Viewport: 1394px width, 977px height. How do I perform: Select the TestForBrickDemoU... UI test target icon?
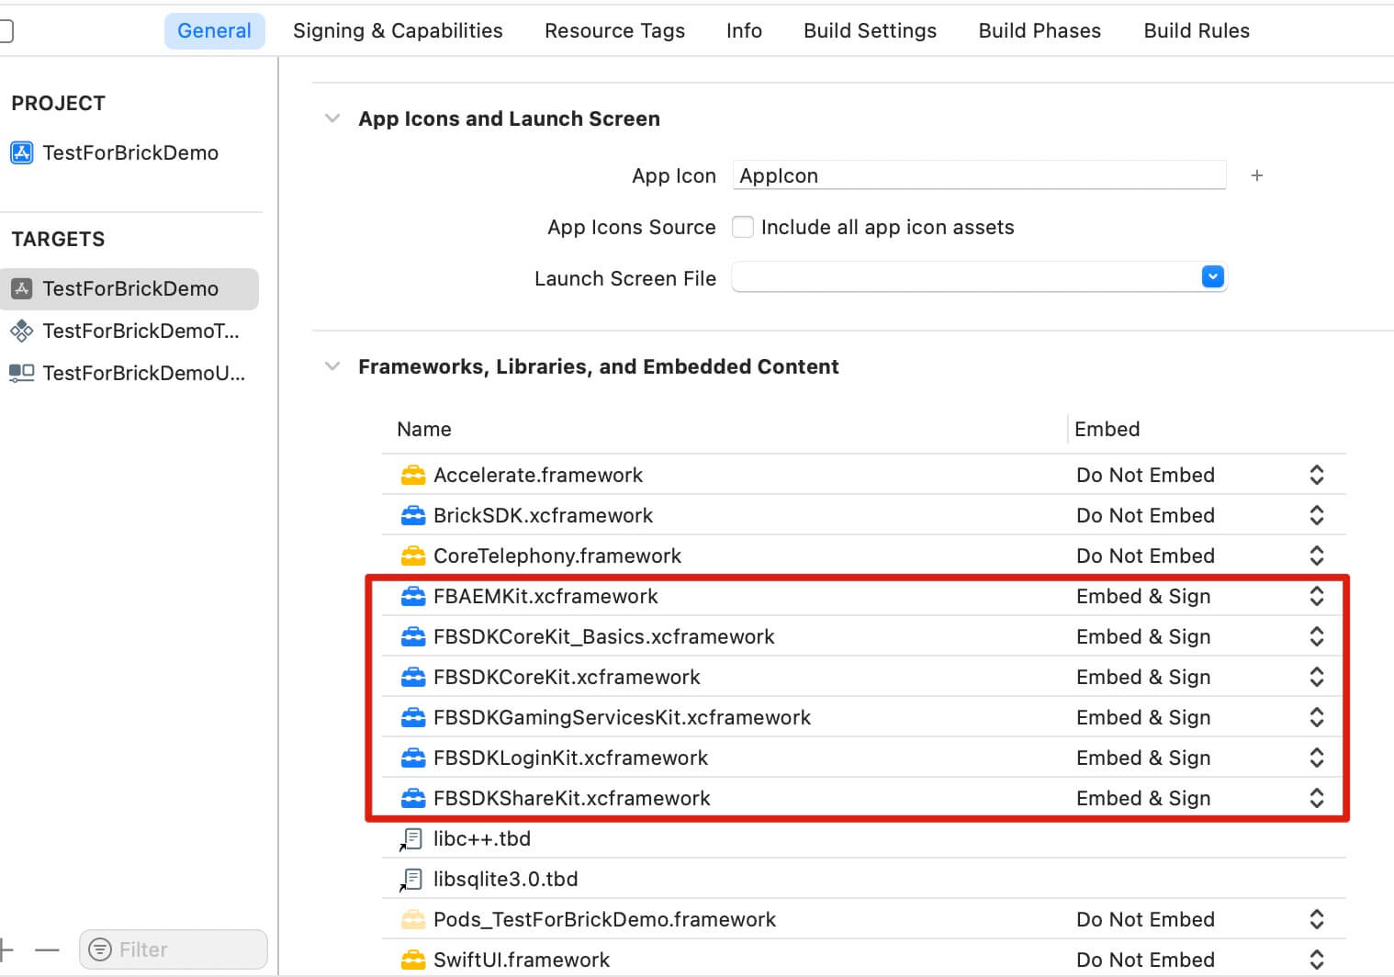22,373
